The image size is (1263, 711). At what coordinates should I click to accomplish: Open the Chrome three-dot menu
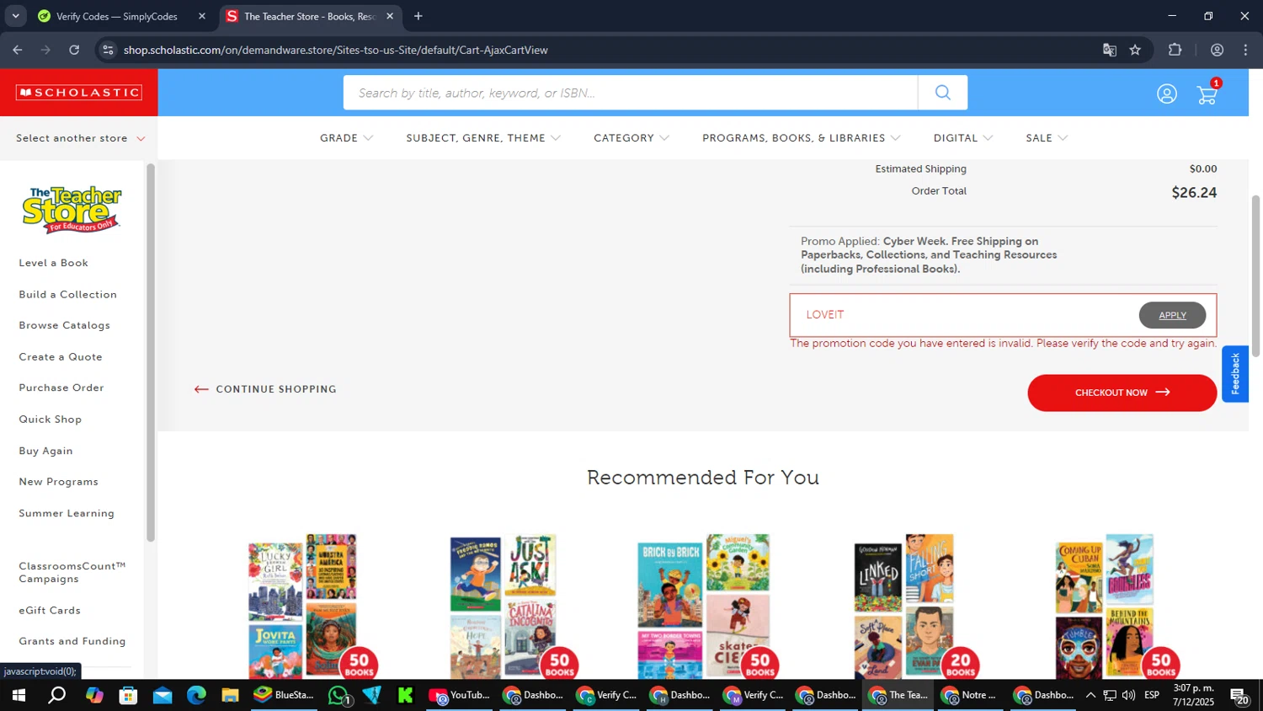[1245, 50]
